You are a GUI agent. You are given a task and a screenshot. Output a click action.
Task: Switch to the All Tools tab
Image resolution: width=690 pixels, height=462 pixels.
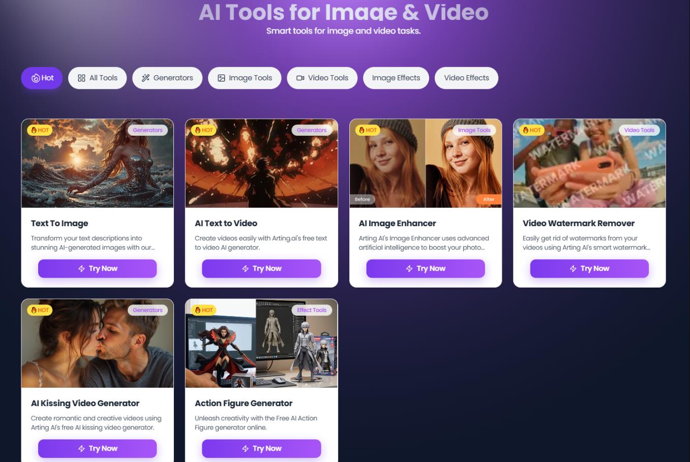[97, 78]
